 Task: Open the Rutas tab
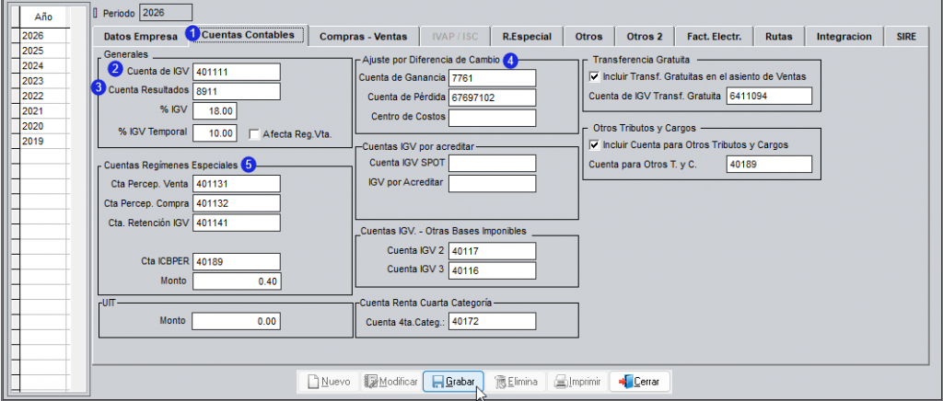pyautogui.click(x=779, y=37)
